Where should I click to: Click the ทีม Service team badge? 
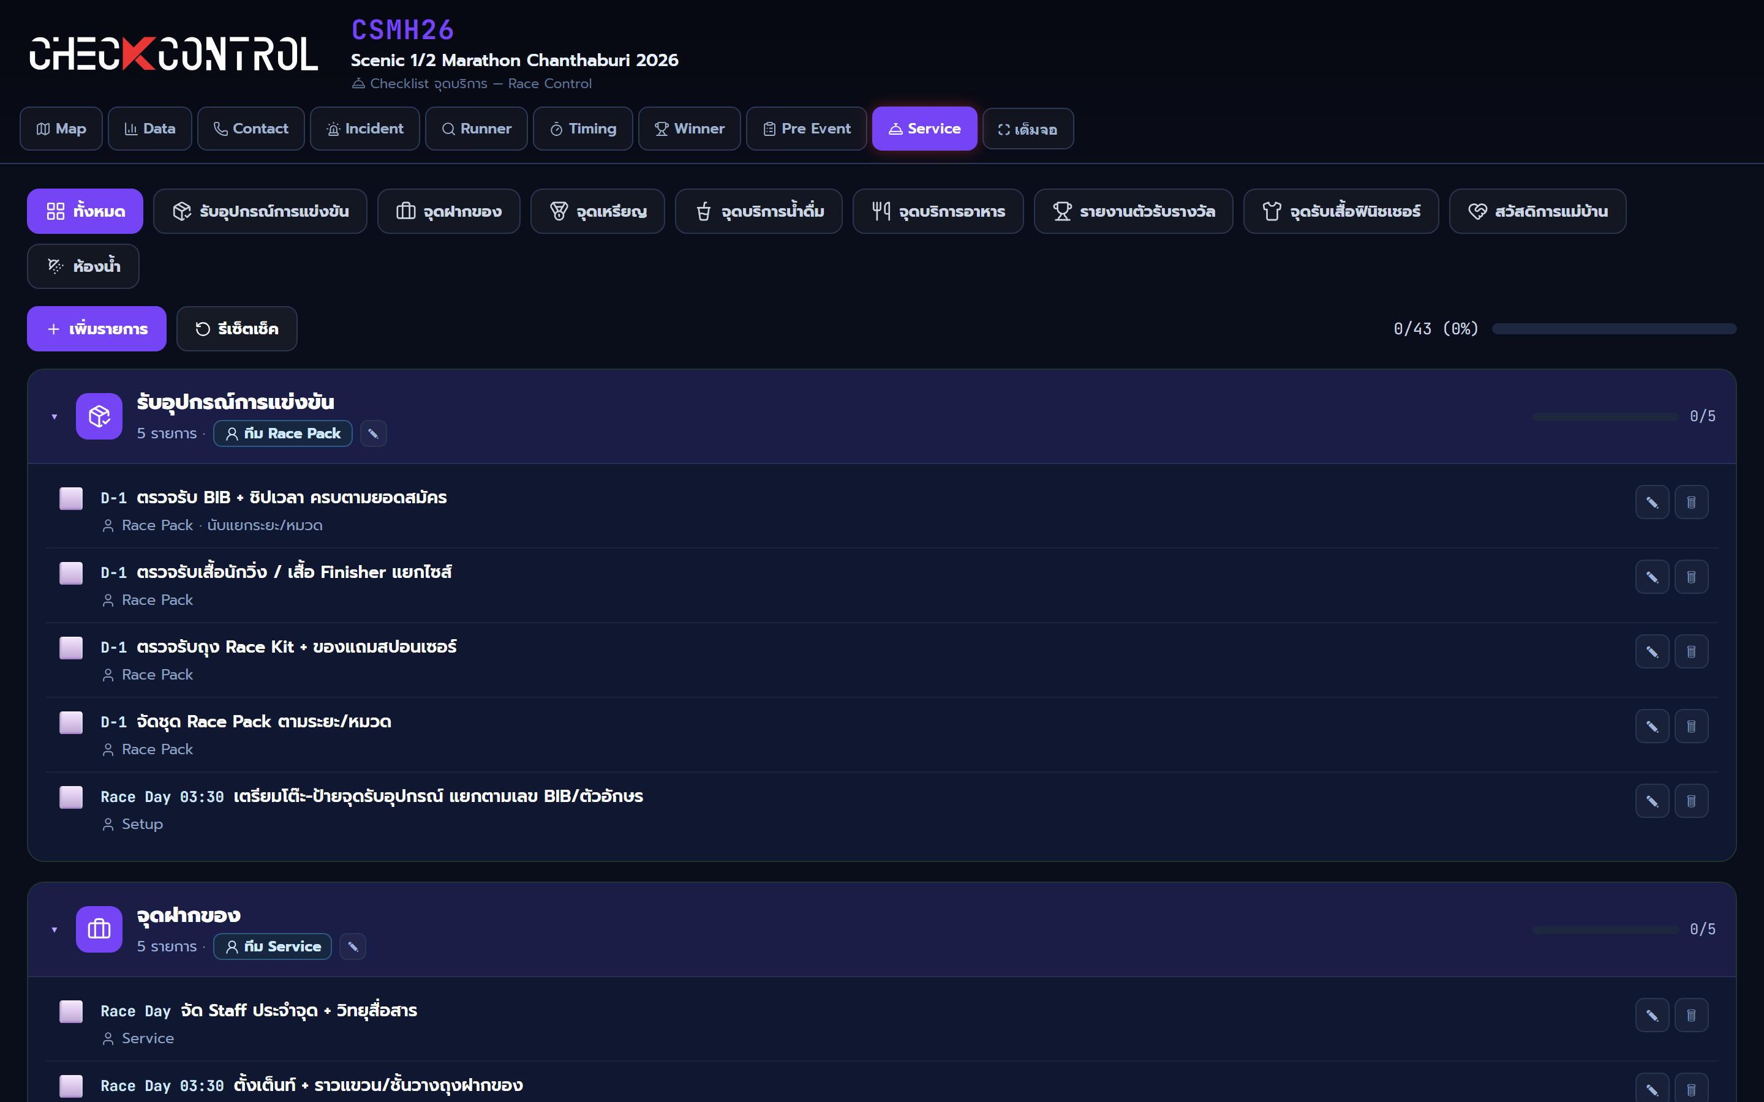273,946
